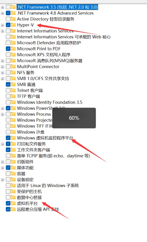Screen dimensions: 147x242
Task: Check 适用于 Linux 的 Windows 子系统 checkbox
Action: (x=8, y=185)
